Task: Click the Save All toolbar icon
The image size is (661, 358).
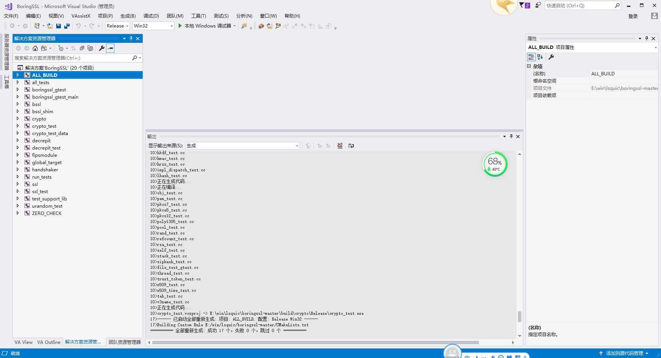Action: pyautogui.click(x=67, y=26)
